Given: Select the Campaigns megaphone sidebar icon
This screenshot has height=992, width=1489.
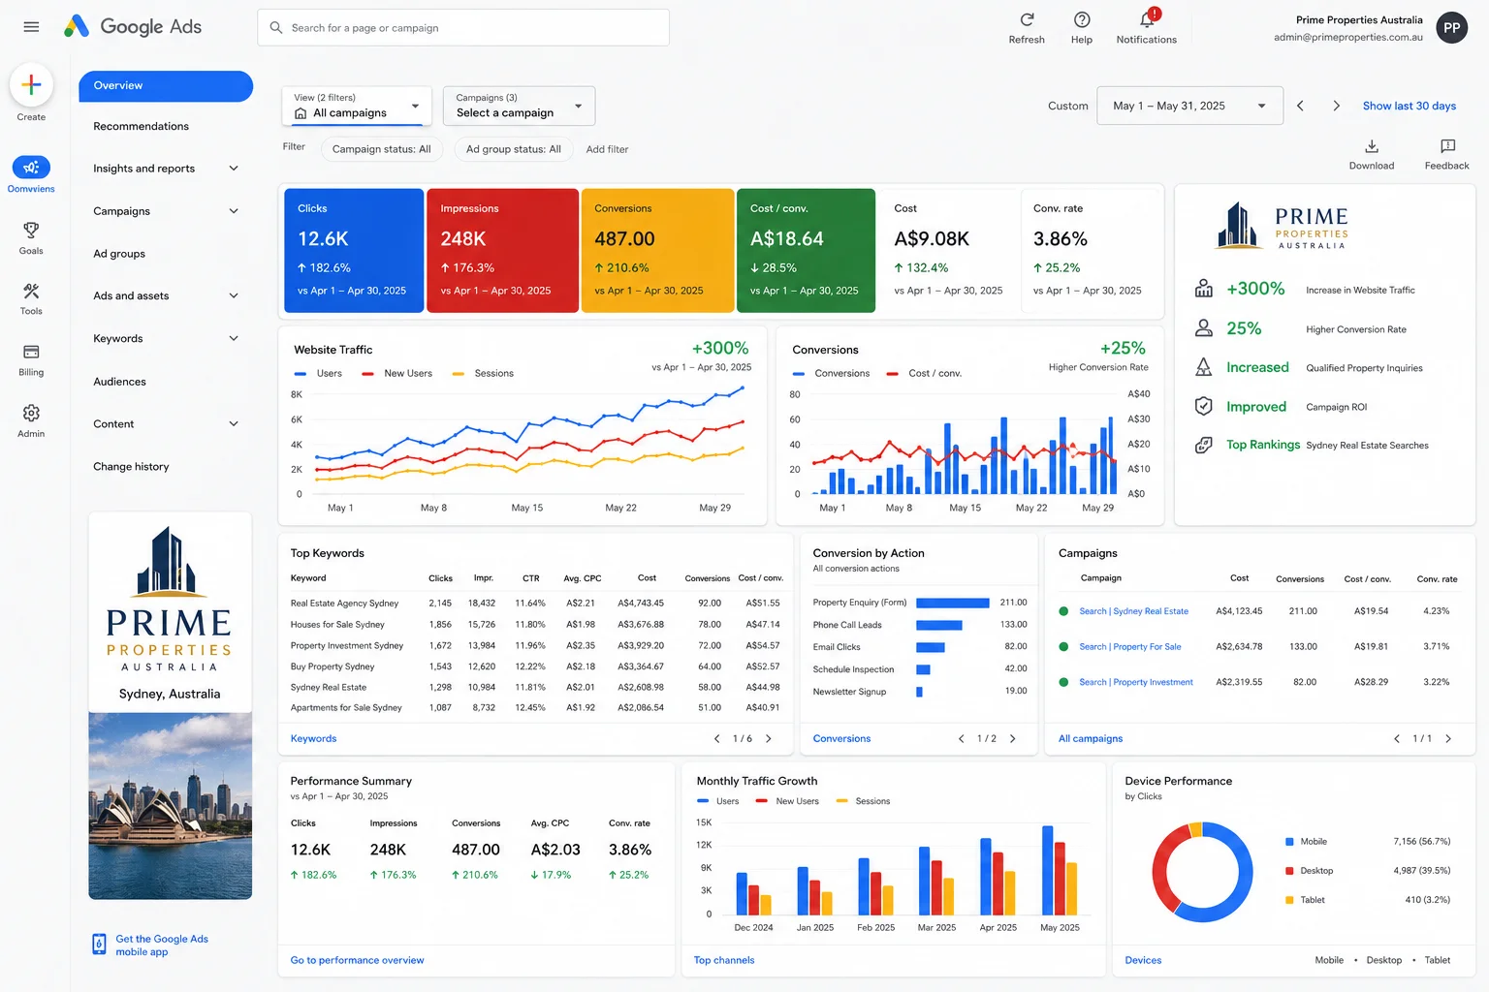Looking at the screenshot, I should click(x=31, y=168).
